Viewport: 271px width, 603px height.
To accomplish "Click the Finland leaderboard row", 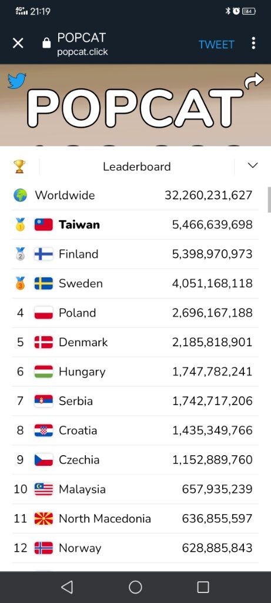I will pyautogui.click(x=135, y=254).
